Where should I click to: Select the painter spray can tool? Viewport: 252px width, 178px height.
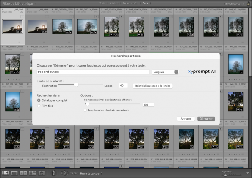[54, 173]
